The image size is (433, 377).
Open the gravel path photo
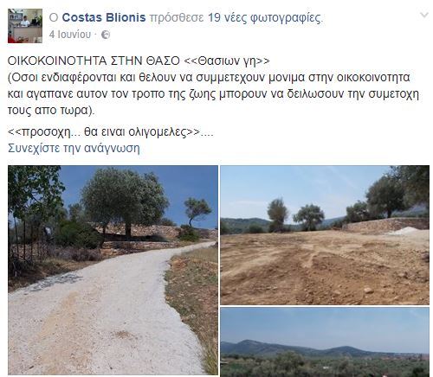[113, 270]
